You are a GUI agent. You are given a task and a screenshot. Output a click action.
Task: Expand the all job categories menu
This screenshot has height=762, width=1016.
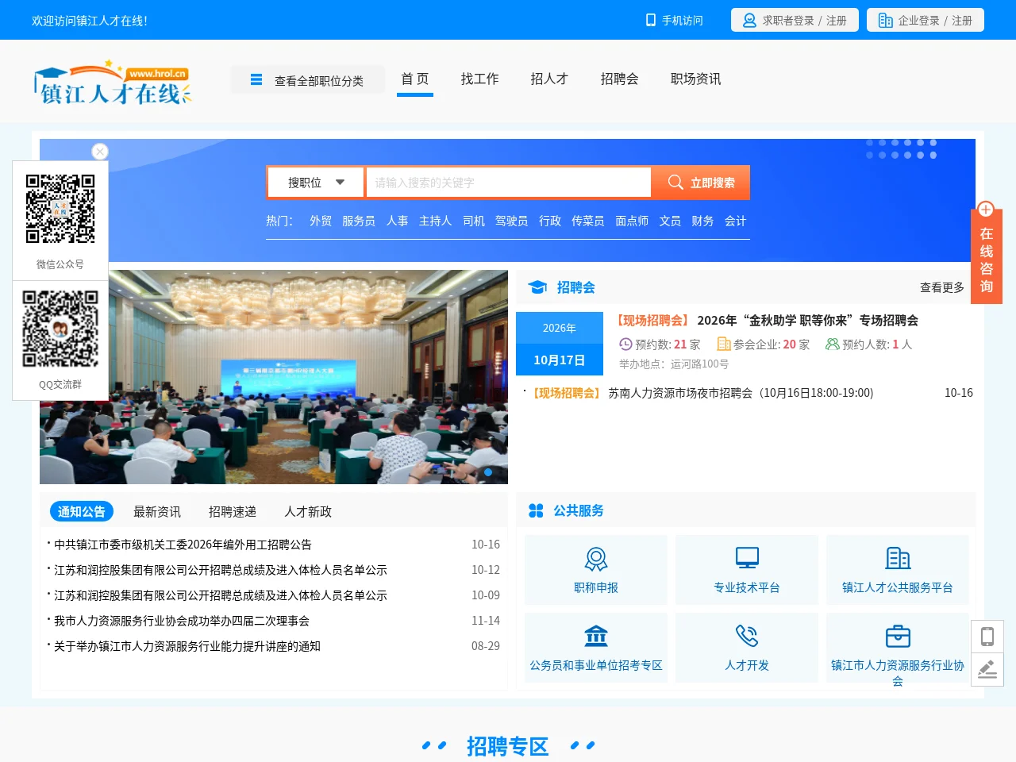click(307, 80)
